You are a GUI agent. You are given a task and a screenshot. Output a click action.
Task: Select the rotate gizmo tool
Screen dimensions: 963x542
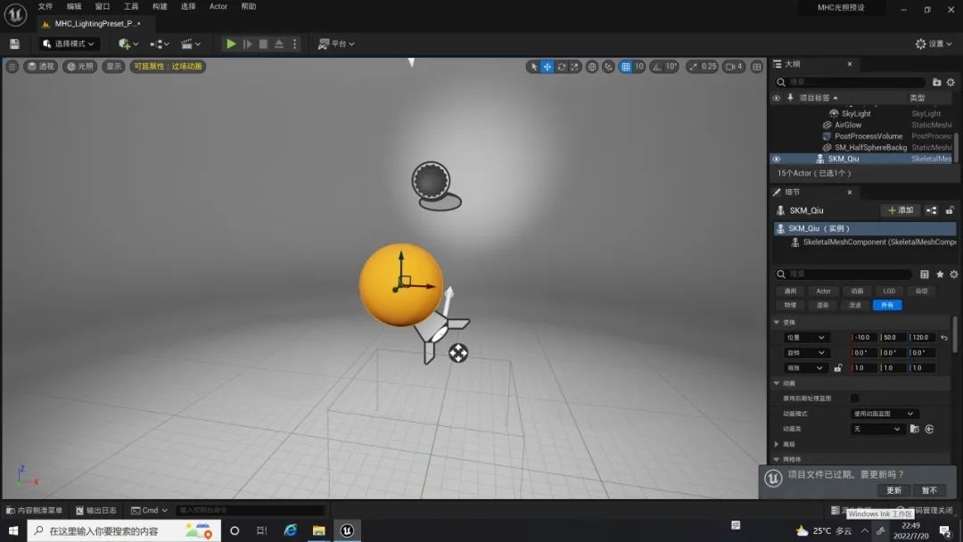562,67
